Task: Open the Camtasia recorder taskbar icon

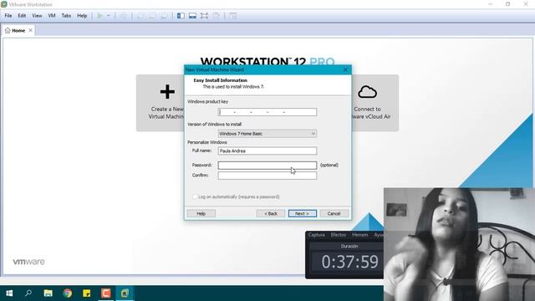Action: [106, 293]
